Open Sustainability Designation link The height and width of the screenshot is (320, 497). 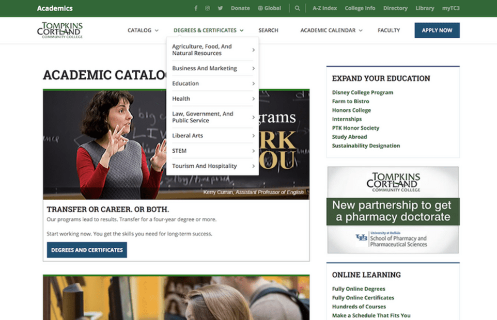coord(366,146)
